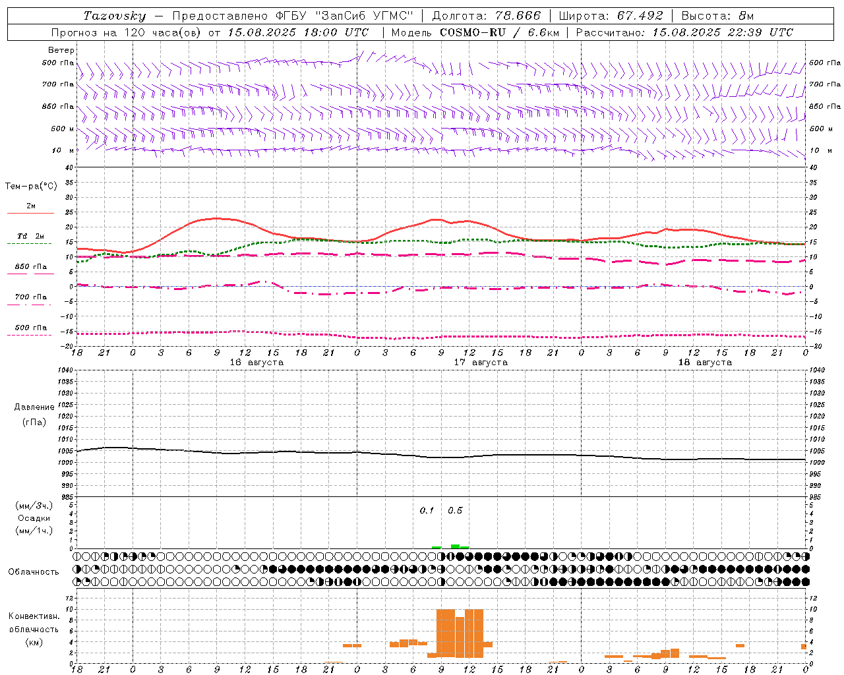Click the Конвективн. convective cloud label
The image size is (844, 675).
point(34,616)
